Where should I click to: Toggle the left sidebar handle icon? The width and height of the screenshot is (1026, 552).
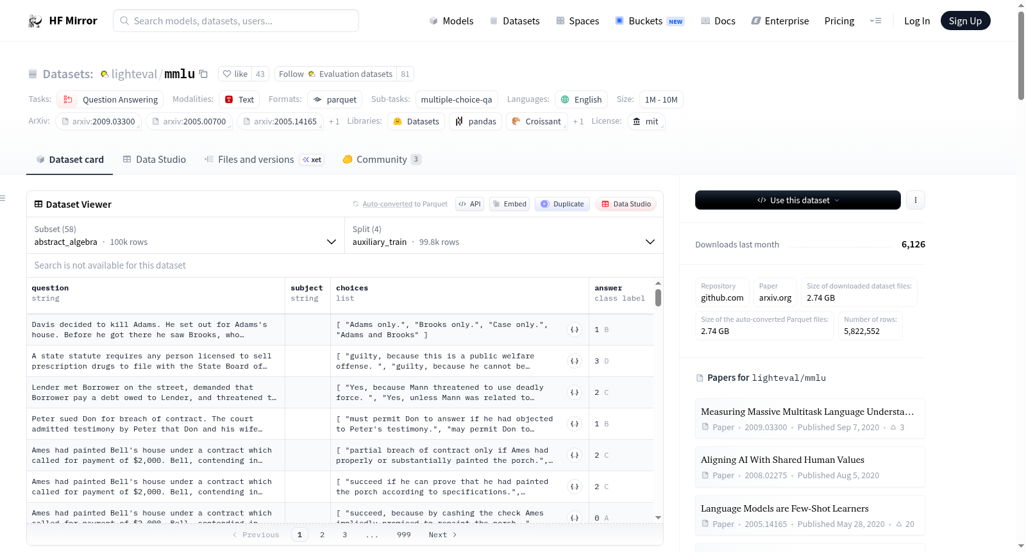click(x=3, y=198)
